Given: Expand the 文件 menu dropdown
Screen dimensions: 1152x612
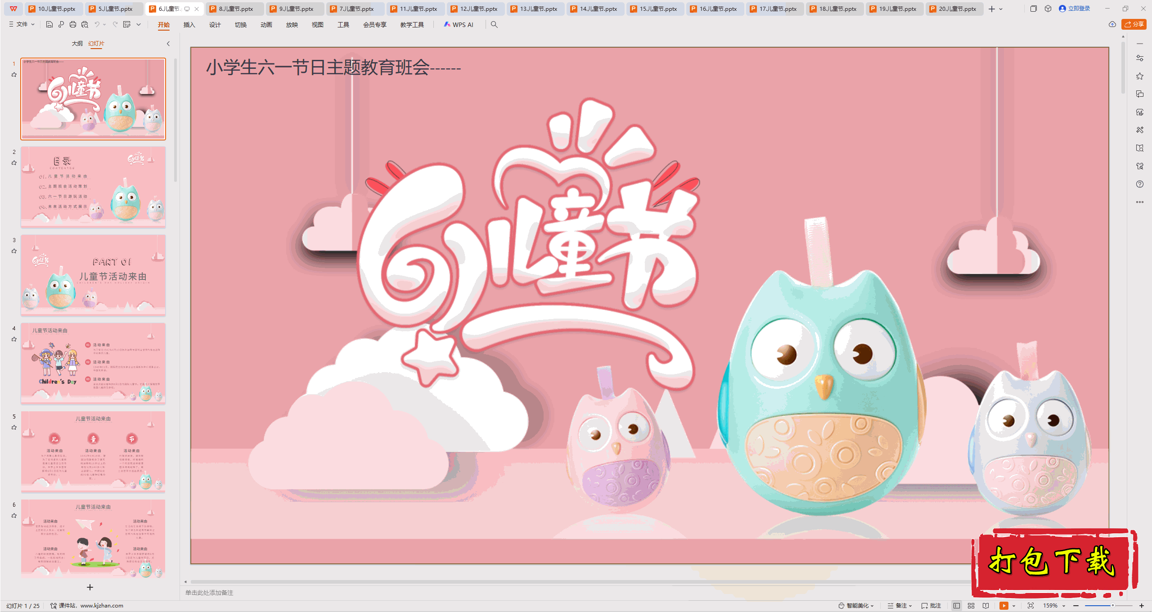Looking at the screenshot, I should (x=22, y=24).
